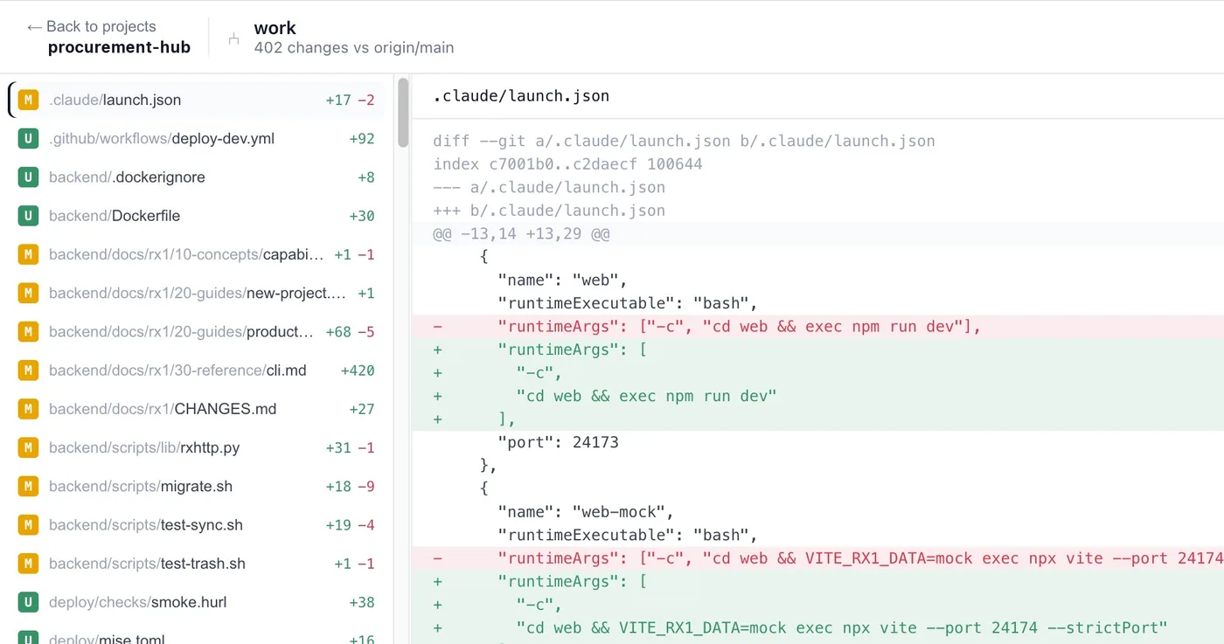This screenshot has width=1224, height=644.
Task: Click the '.claude/launch.json' diff header title
Action: coord(521,96)
